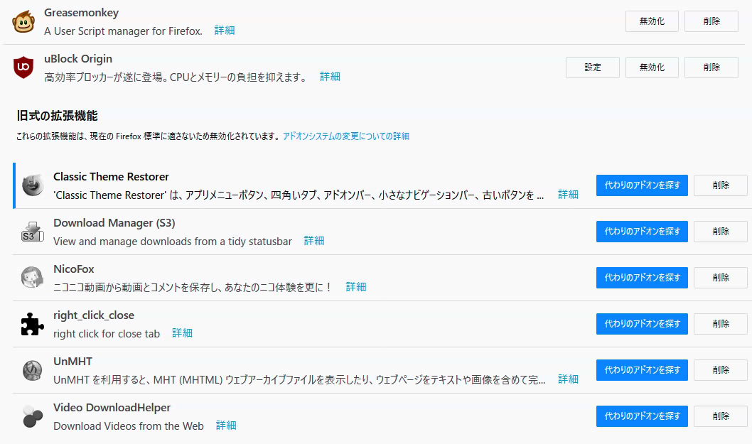Open the 詳細 link for right_click_close
Image resolution: width=752 pixels, height=444 pixels.
(182, 333)
